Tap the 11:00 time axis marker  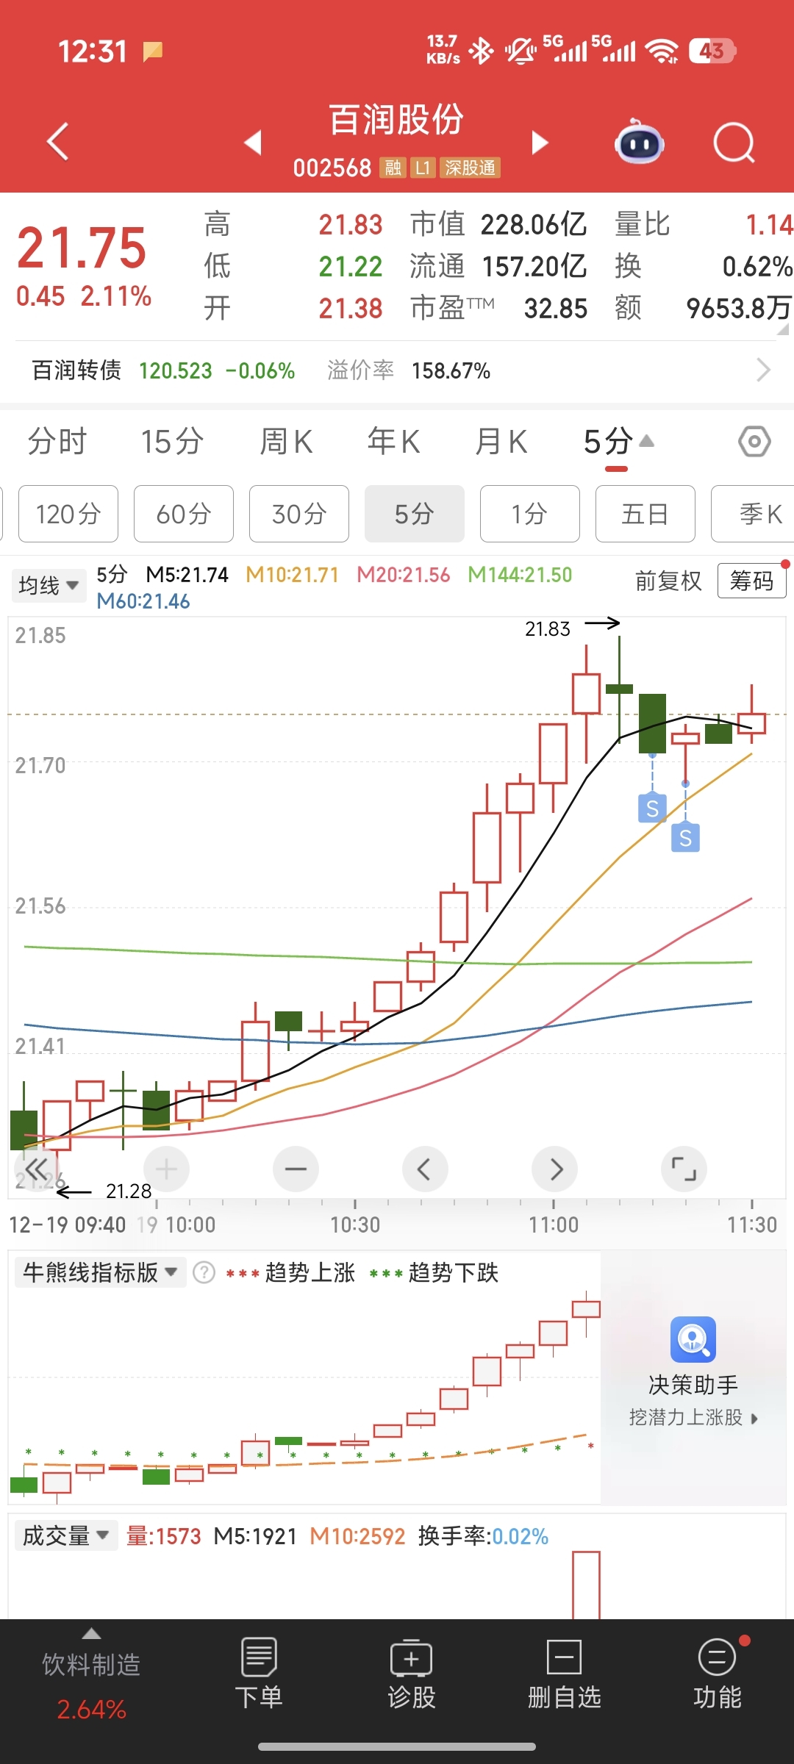(x=554, y=1225)
